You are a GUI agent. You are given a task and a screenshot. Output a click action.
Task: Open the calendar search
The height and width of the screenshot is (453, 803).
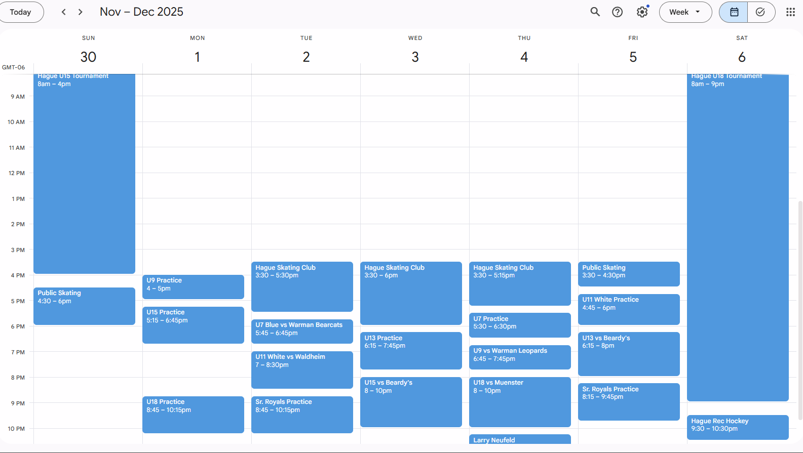click(595, 12)
